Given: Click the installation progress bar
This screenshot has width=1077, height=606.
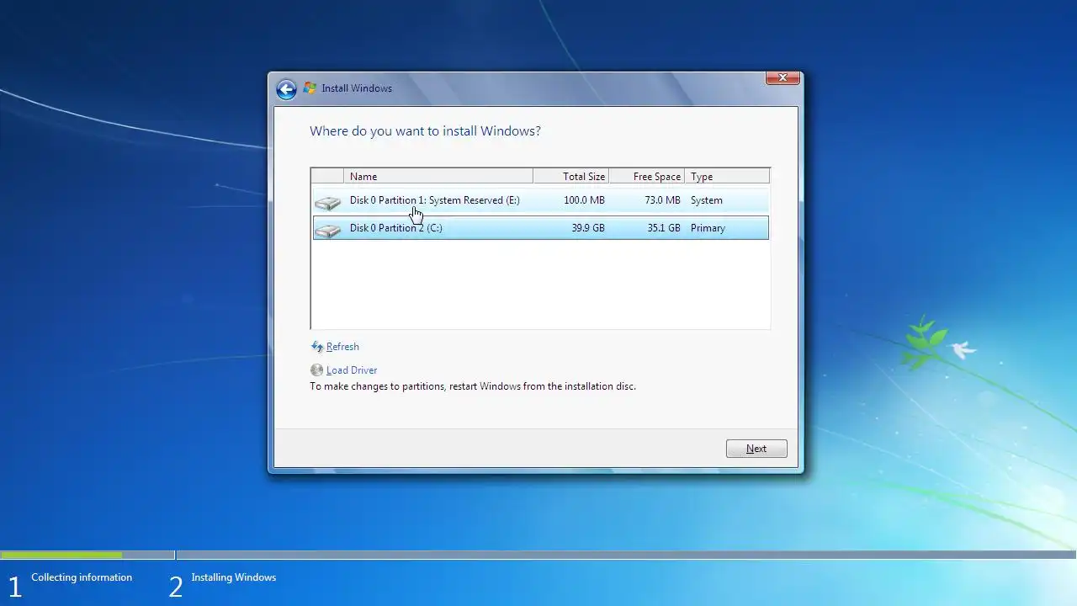Looking at the screenshot, I should click(x=538, y=555).
